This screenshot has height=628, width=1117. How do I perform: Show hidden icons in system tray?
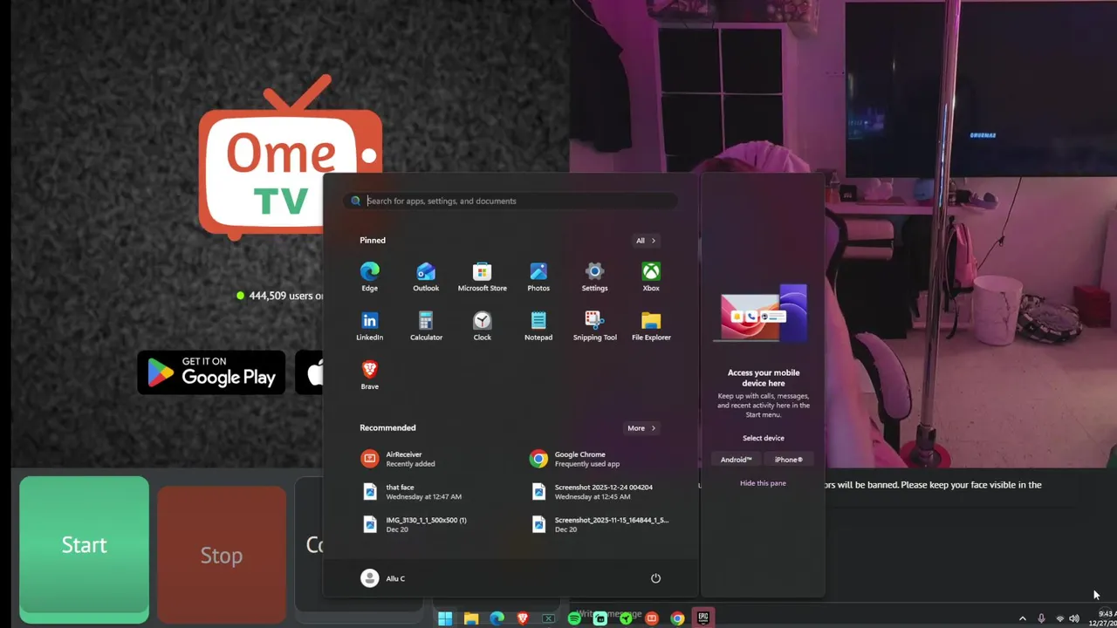point(1022,618)
